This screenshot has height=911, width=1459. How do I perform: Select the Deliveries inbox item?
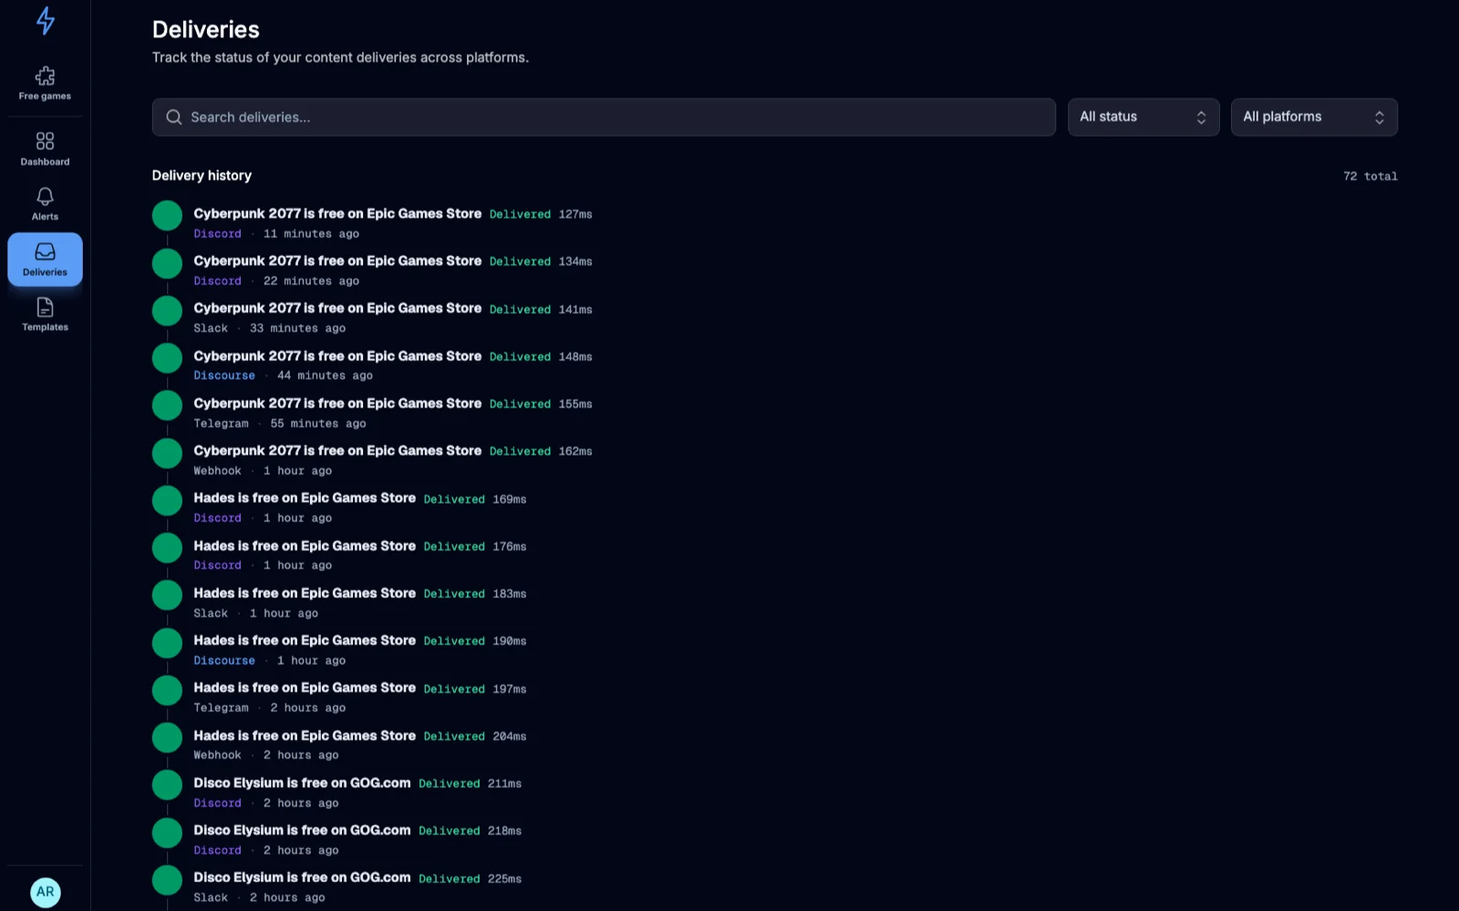click(45, 260)
